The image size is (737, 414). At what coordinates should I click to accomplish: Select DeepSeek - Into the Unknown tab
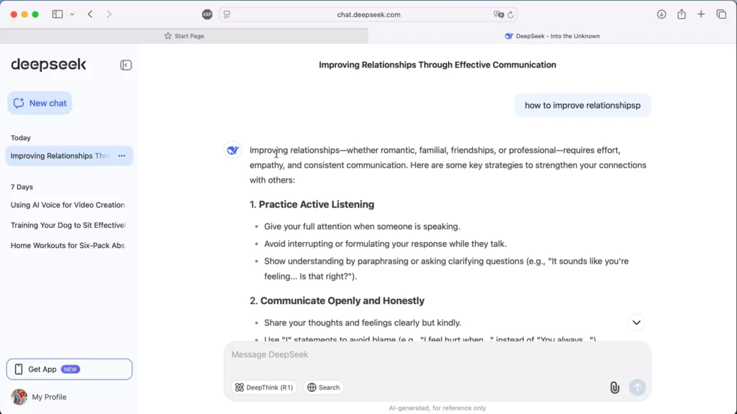point(552,36)
